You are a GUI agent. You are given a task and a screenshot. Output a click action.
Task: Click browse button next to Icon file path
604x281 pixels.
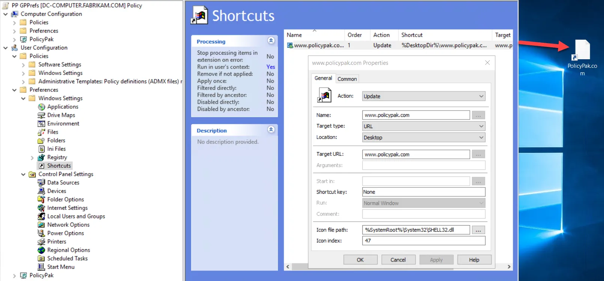(478, 230)
